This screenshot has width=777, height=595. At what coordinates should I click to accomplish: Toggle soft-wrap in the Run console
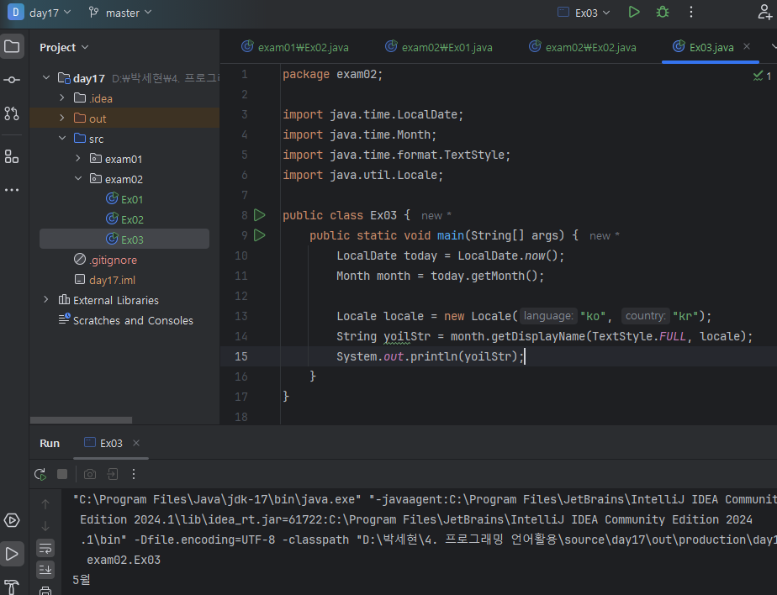coord(45,548)
